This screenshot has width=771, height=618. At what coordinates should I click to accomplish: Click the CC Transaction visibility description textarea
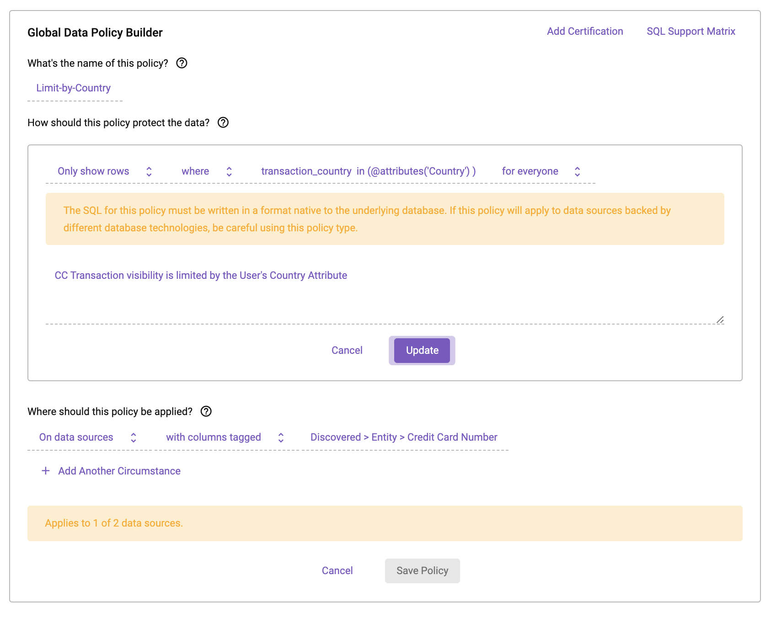tap(385, 293)
